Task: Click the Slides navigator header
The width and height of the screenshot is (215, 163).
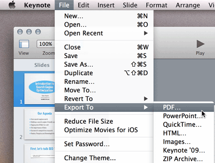Action: tap(42, 65)
